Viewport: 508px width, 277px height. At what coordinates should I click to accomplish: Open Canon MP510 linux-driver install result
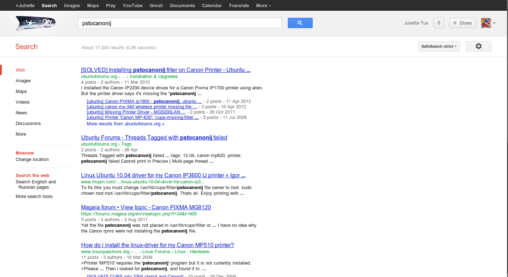click(x=158, y=245)
